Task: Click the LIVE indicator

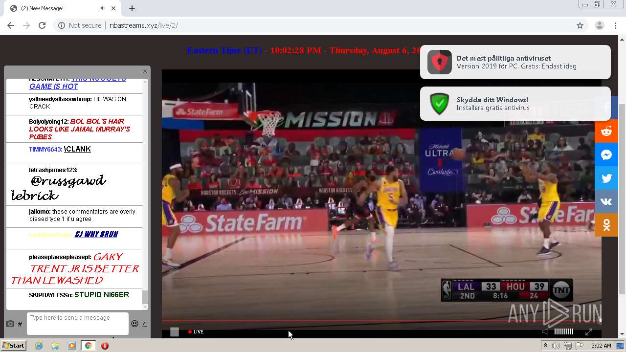Action: click(x=196, y=331)
